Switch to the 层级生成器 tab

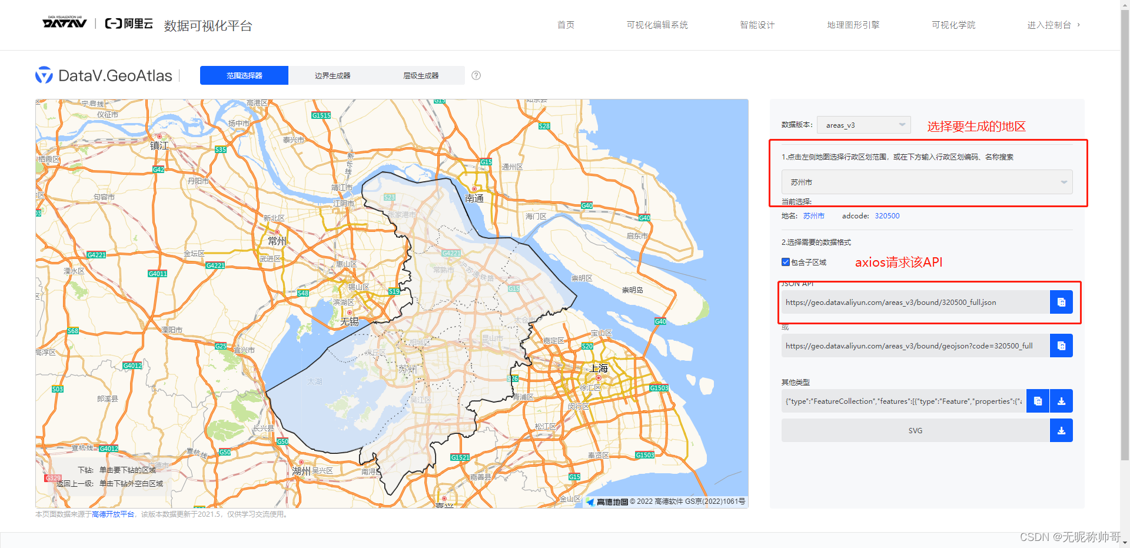421,75
